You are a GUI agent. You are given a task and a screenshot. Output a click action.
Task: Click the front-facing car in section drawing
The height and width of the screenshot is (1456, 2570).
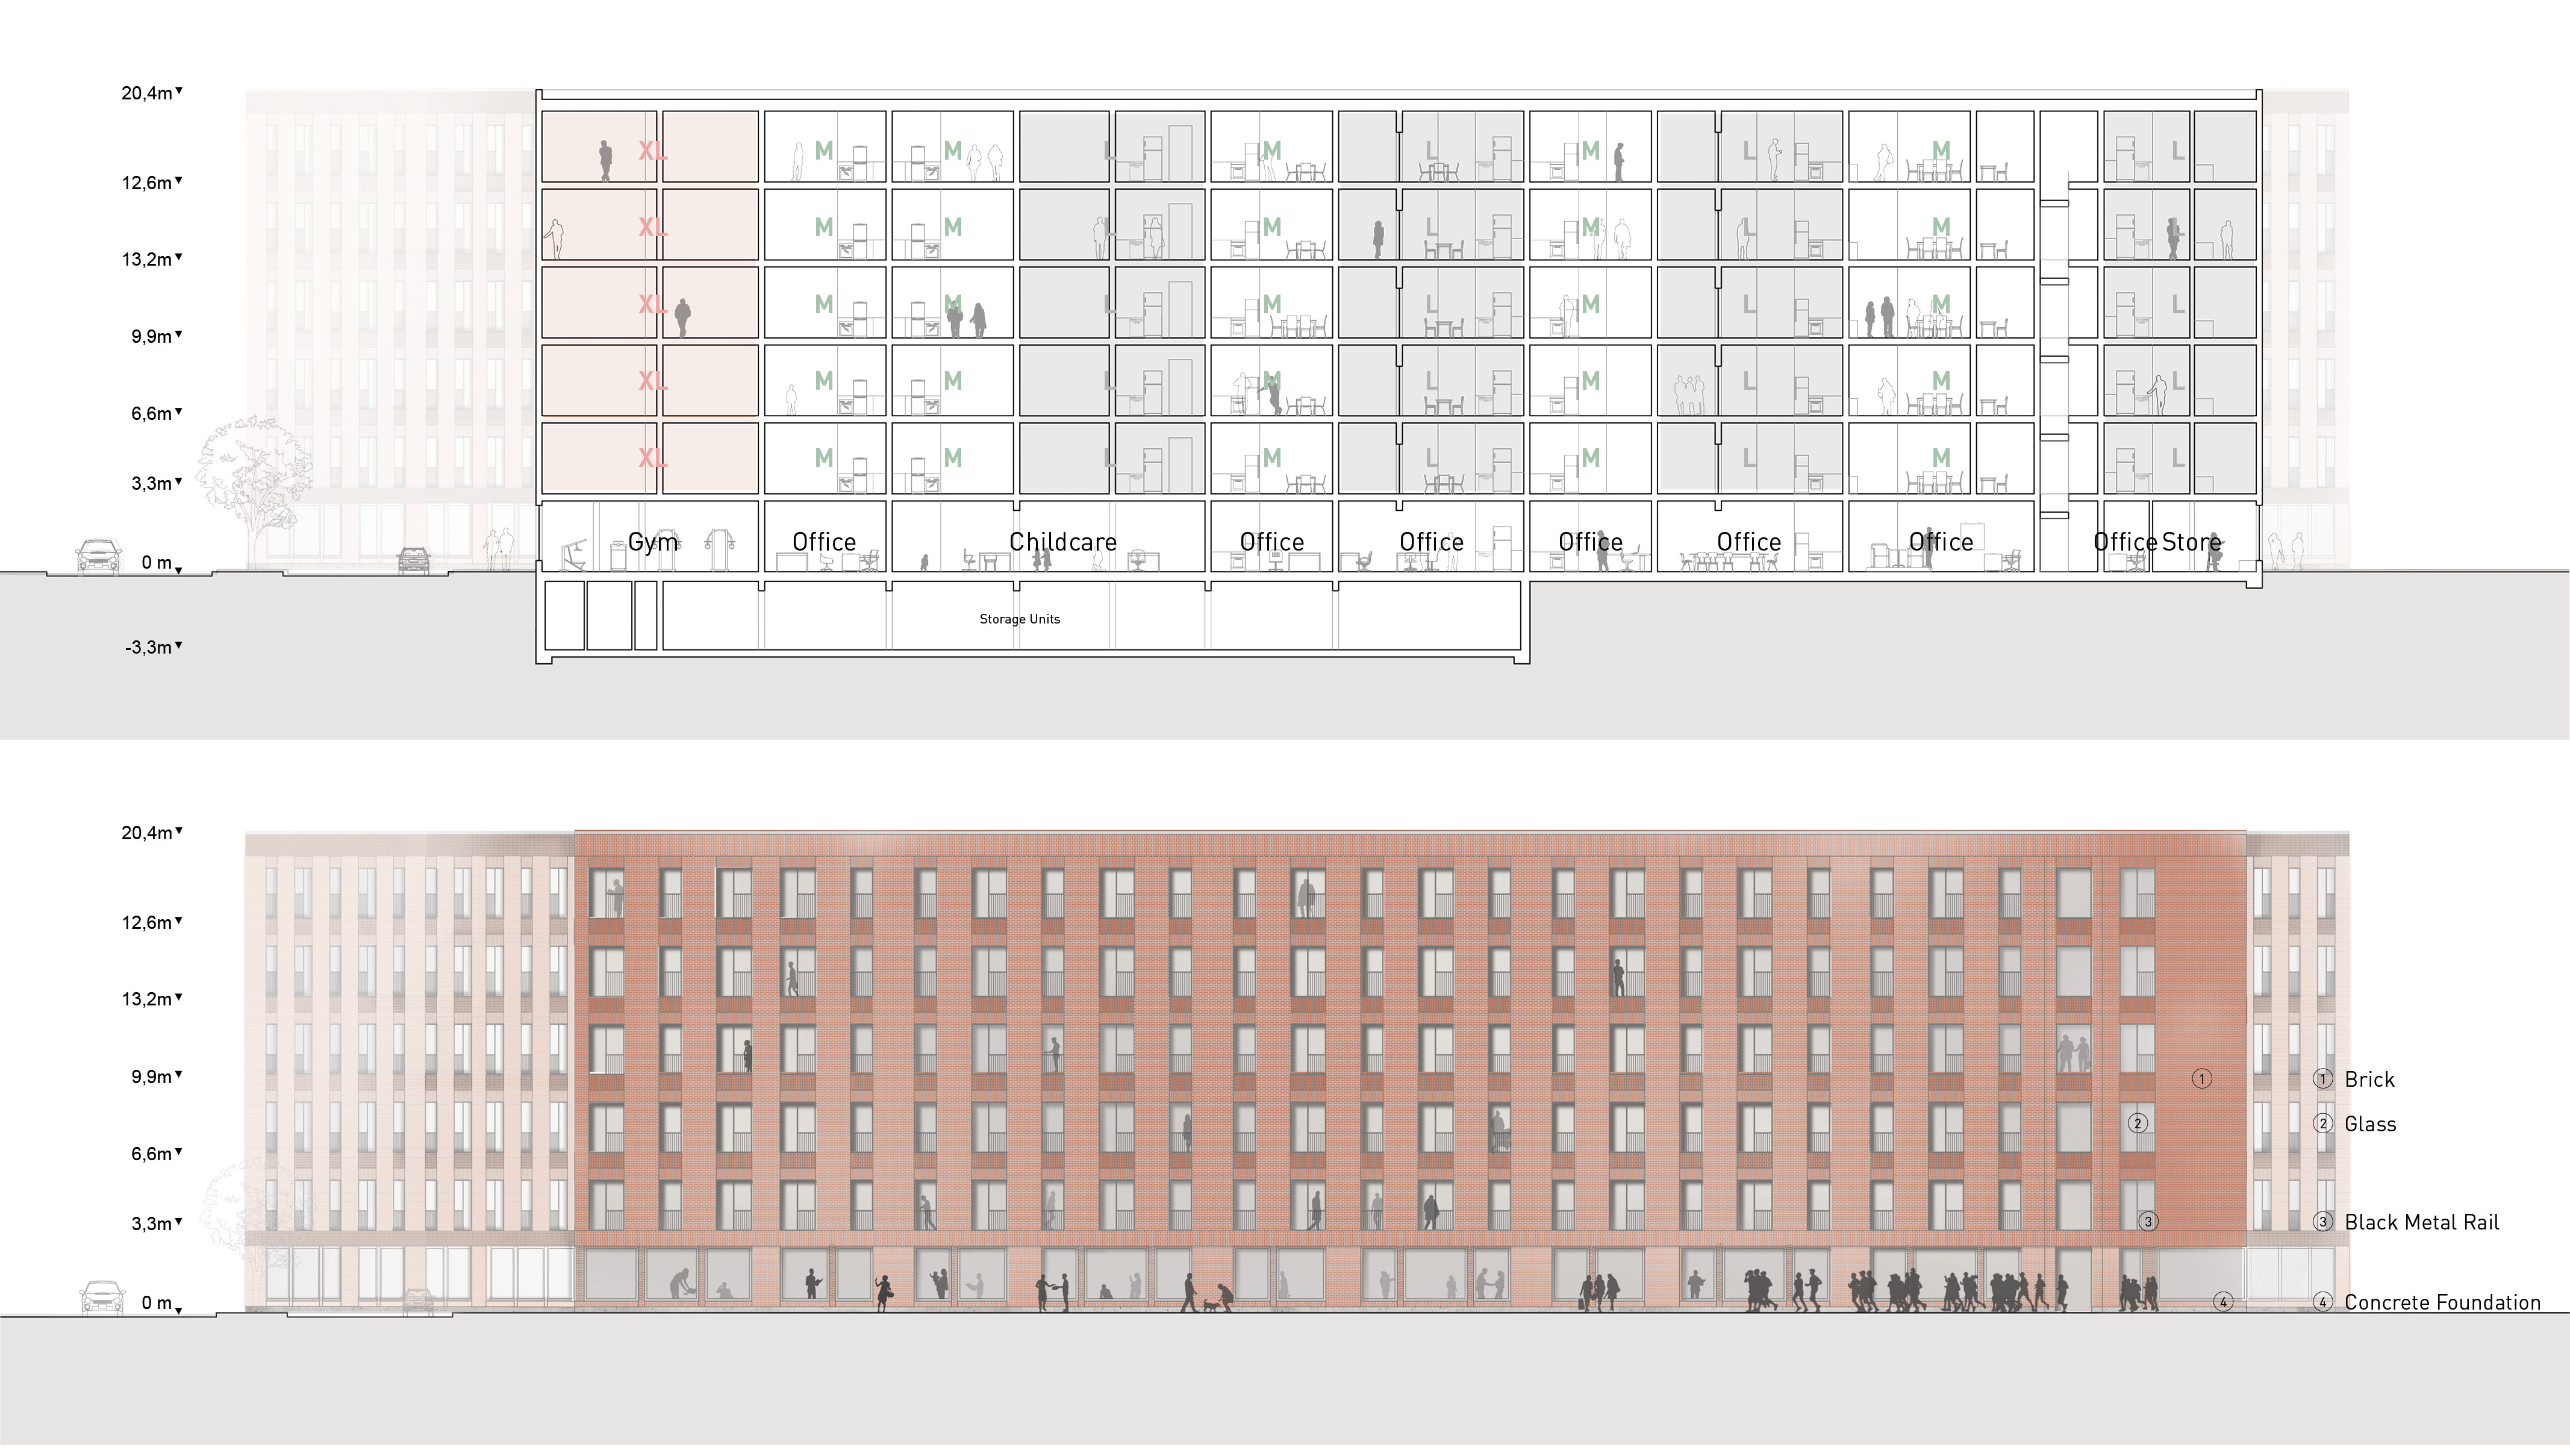pos(99,556)
